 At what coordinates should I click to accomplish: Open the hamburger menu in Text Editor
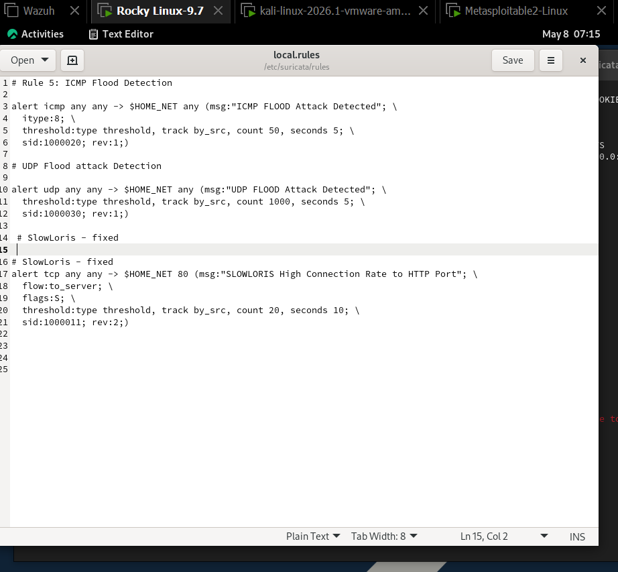coord(550,60)
